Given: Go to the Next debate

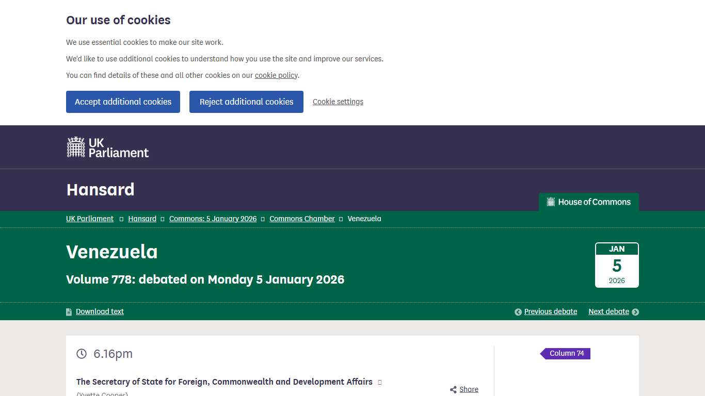Looking at the screenshot, I should [x=608, y=311].
